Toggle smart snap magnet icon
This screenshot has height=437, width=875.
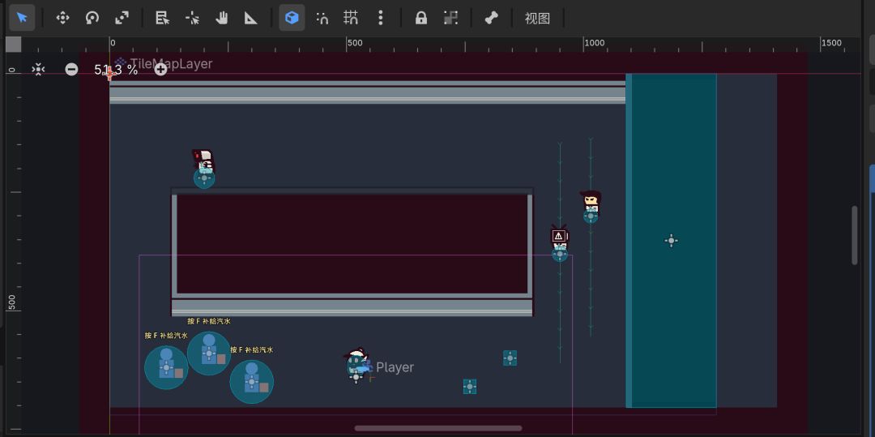[x=322, y=18]
